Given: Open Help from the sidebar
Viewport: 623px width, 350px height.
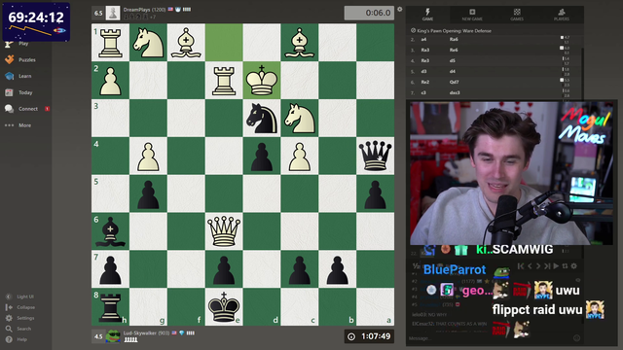Looking at the screenshot, I should pos(17,339).
